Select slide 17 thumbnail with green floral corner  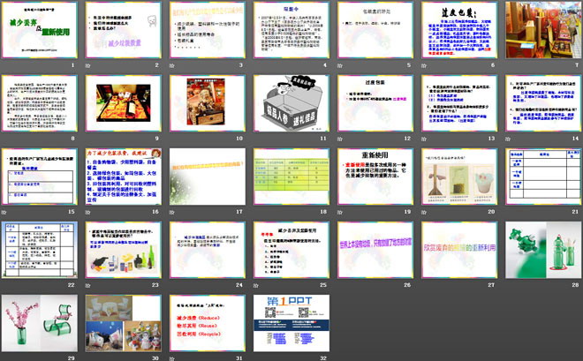(x=208, y=177)
